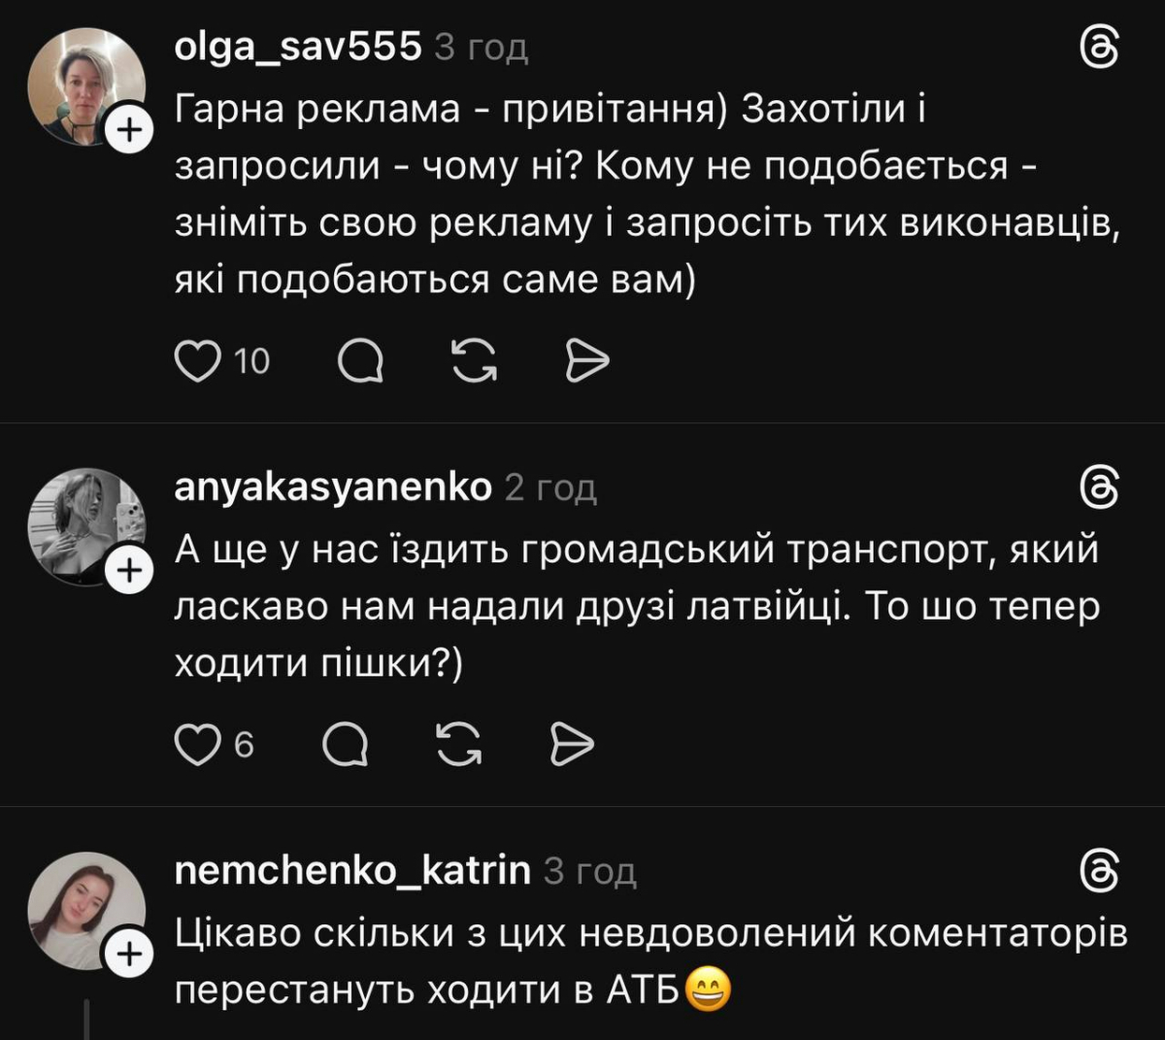Repost olga_sav555's comment
The image size is (1165, 1040).
point(475,361)
